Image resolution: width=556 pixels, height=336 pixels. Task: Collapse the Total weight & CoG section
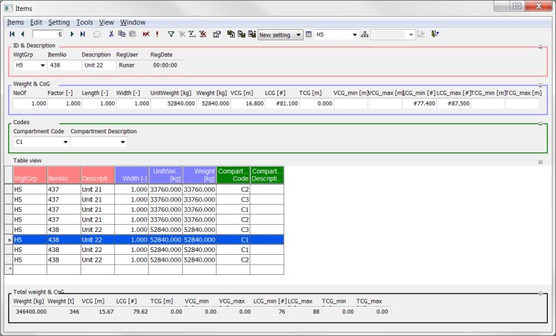(x=541, y=294)
